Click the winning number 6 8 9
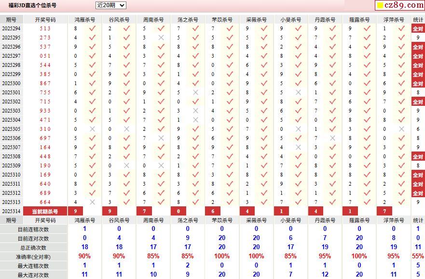The height and width of the screenshot is (279, 425). pyautogui.click(x=45, y=193)
